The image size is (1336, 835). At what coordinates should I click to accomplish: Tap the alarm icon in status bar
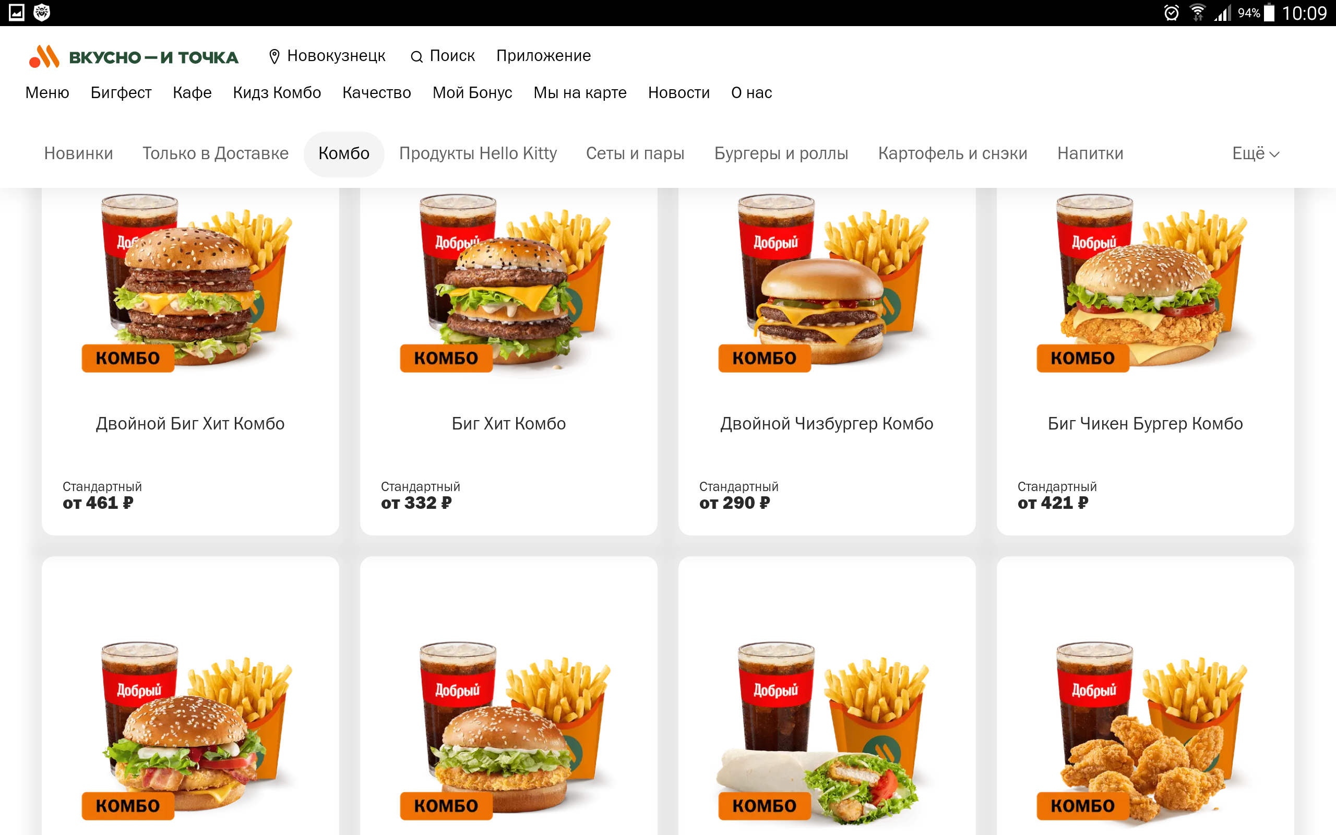pos(1171,13)
